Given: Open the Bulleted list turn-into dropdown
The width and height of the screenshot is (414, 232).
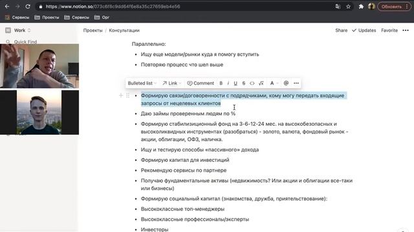Looking at the screenshot, I should pos(142,83).
